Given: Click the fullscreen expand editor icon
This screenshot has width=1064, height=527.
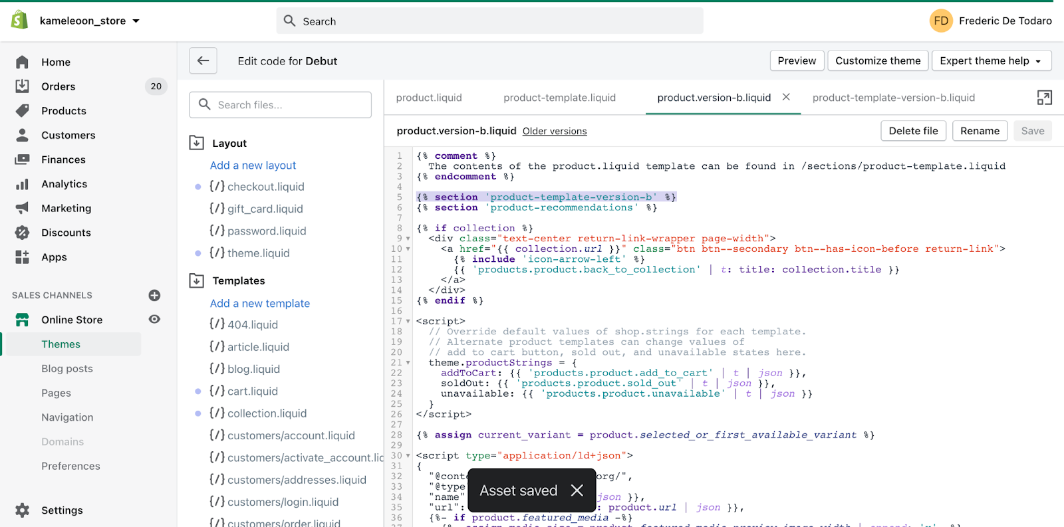Looking at the screenshot, I should (x=1044, y=98).
